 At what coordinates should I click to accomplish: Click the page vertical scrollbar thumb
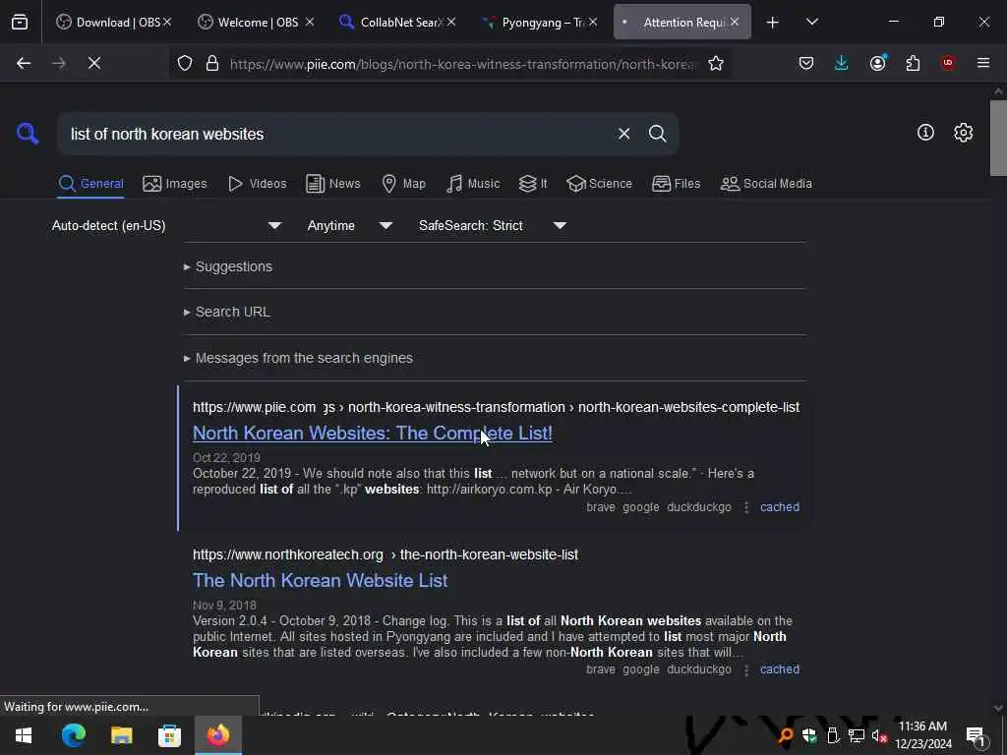(x=998, y=138)
